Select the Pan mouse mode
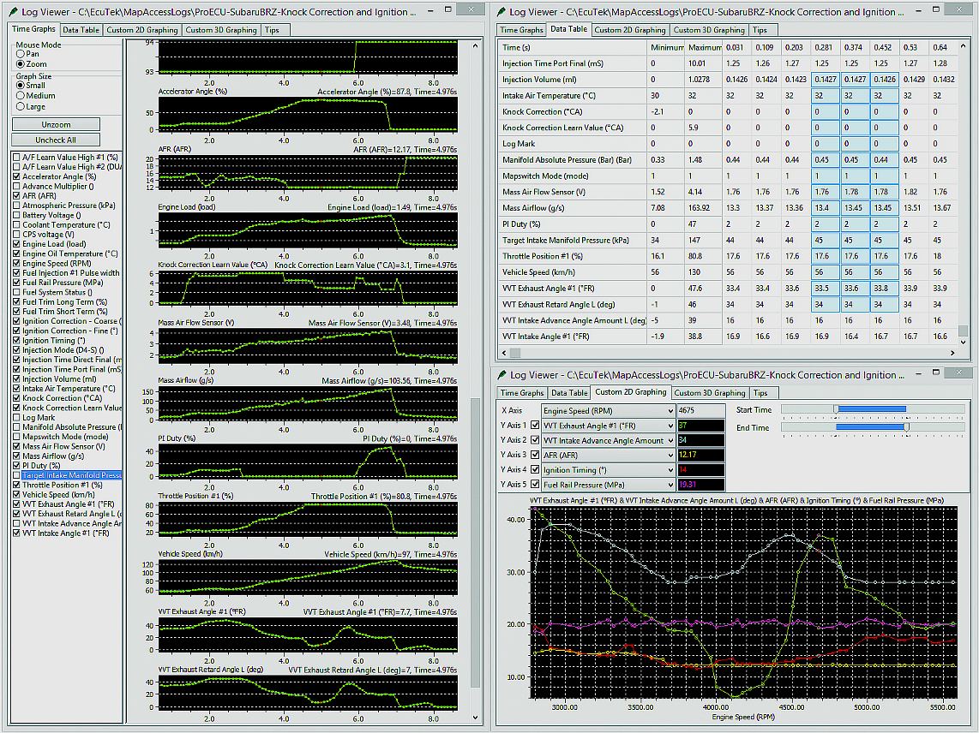979x733 pixels. tap(21, 54)
